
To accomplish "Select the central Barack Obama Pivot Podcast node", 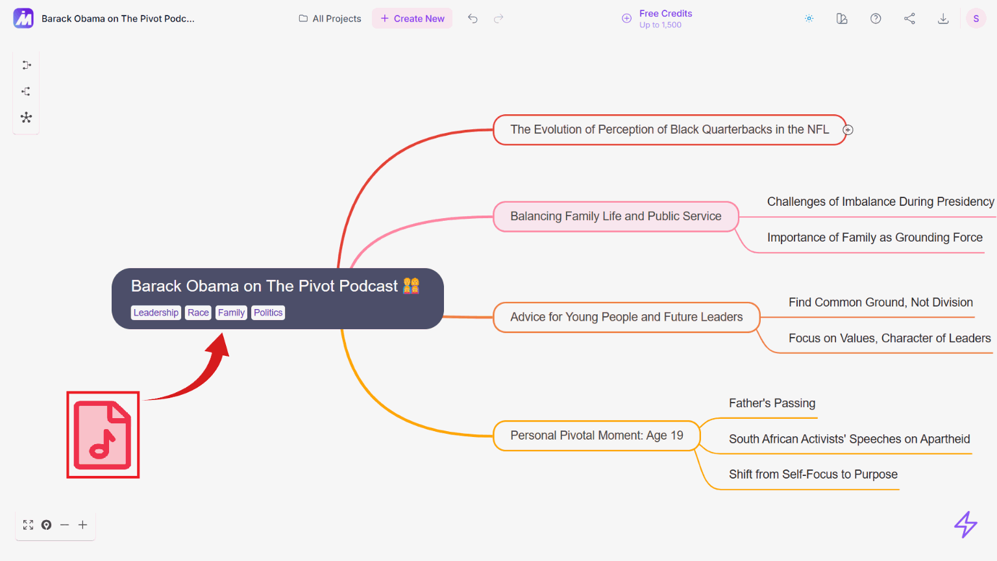I will click(x=278, y=299).
